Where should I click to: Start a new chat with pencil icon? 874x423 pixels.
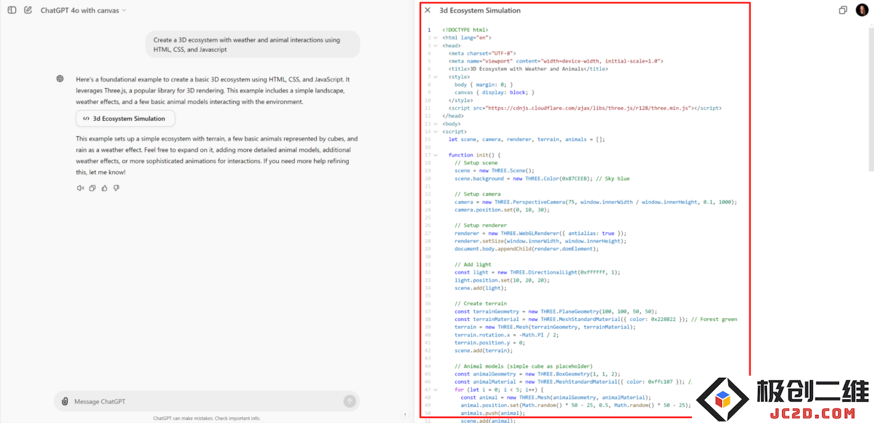(x=28, y=10)
